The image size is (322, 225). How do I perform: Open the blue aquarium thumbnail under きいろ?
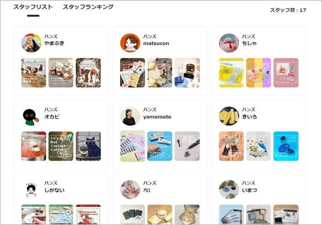[x=286, y=146]
